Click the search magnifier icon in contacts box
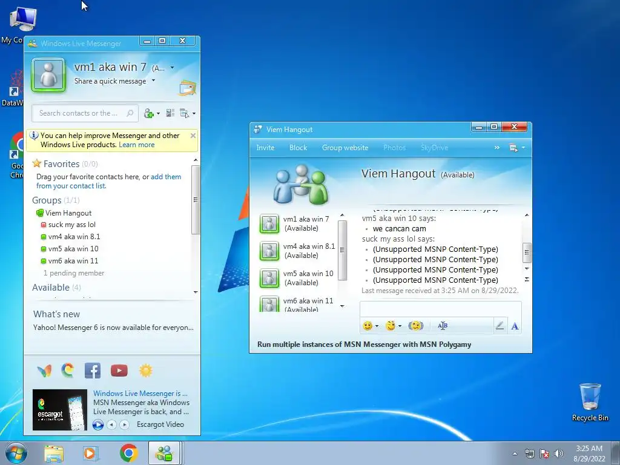The image size is (620, 465). point(130,113)
